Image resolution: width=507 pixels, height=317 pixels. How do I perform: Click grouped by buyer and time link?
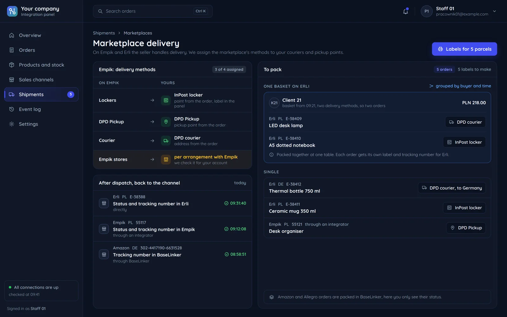coord(460,86)
